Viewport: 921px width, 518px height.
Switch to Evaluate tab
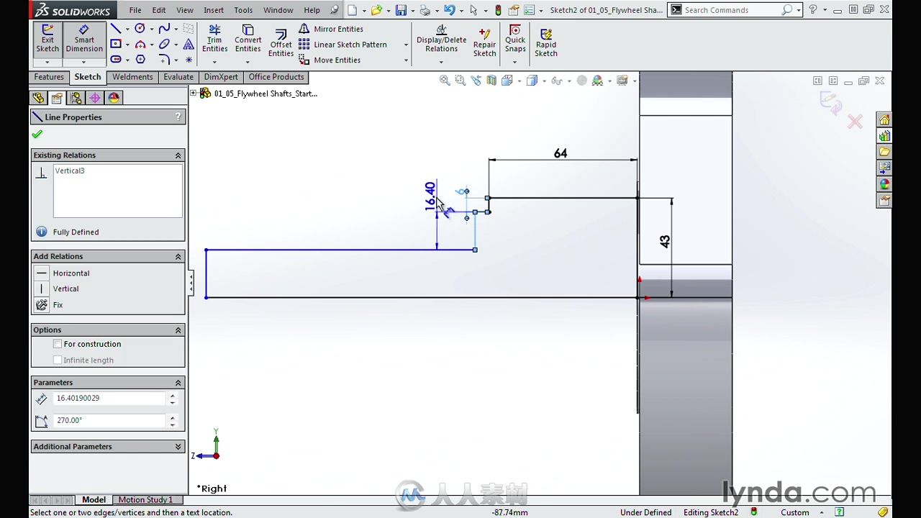[178, 77]
